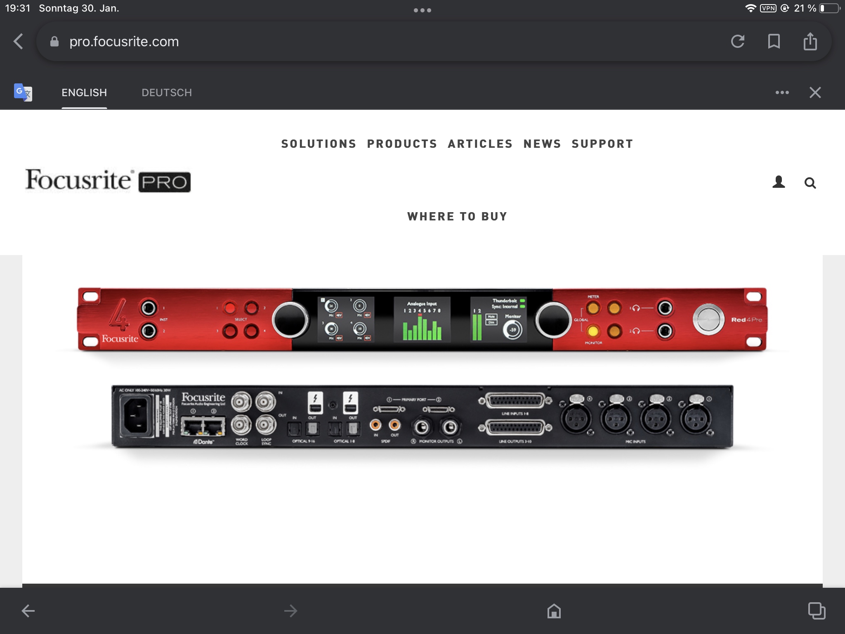Click the Focusrite PRO logo
Screen dimensions: 845x634
[108, 180]
